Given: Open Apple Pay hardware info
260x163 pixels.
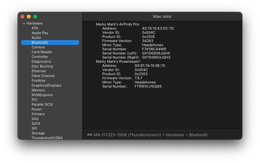Looking at the screenshot, I should (40, 33).
